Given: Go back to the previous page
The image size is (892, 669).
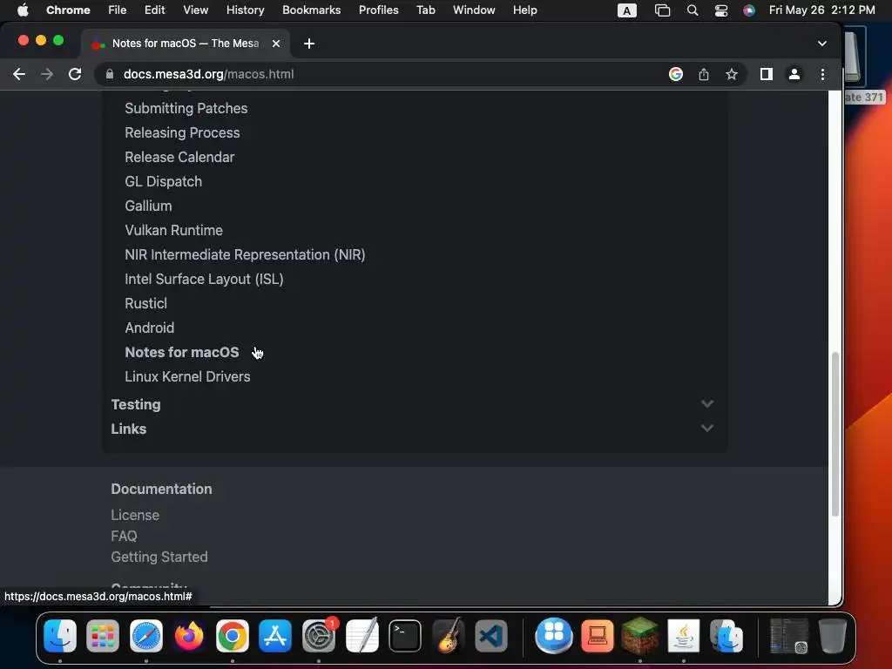Looking at the screenshot, I should pyautogui.click(x=19, y=74).
